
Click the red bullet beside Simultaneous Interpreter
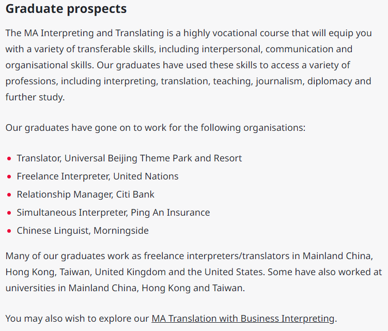click(x=9, y=213)
